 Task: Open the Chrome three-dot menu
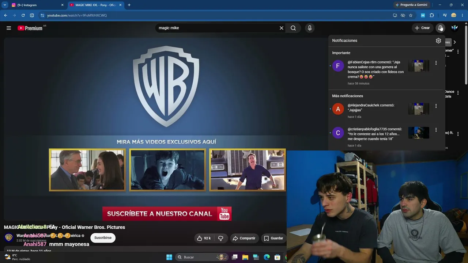point(463,15)
